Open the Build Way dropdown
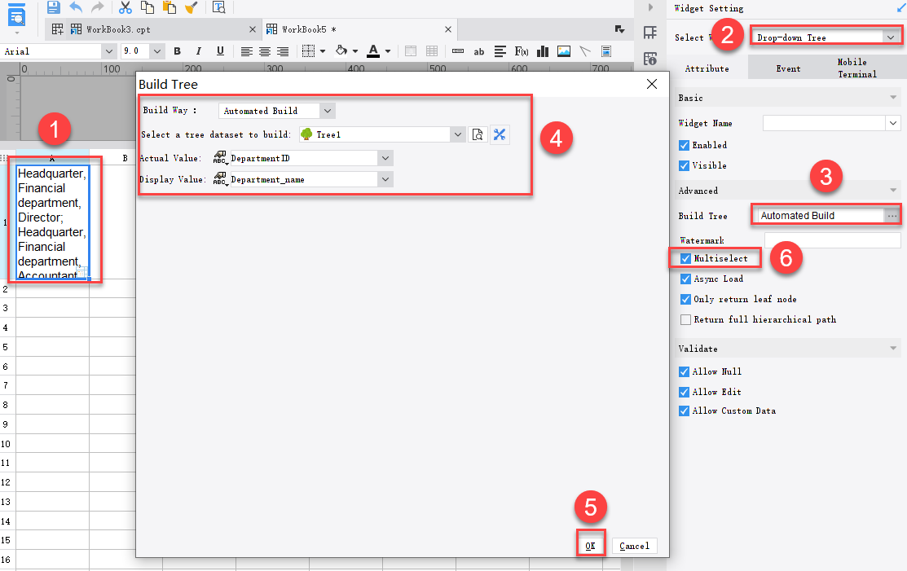 point(327,110)
